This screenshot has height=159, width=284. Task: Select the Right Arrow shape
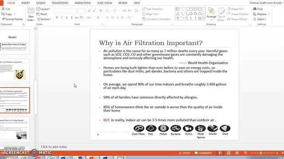coord(191,14)
